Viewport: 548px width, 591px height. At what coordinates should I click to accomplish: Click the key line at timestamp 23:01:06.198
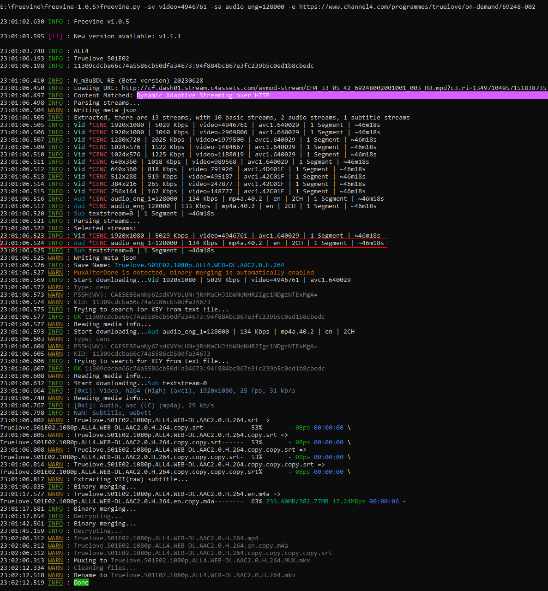[x=194, y=66]
